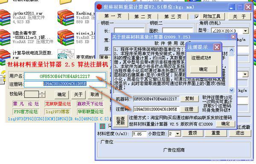The image size is (256, 164).
Task: Open the 角钢 型号 ∠20×20×3 dropdown
Action: pos(245,31)
